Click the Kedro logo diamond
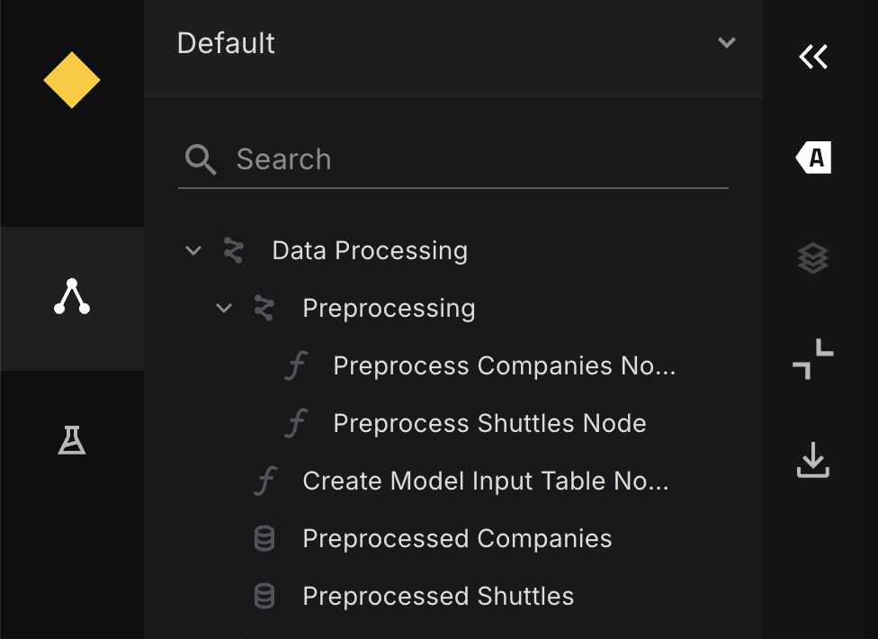 pyautogui.click(x=72, y=80)
